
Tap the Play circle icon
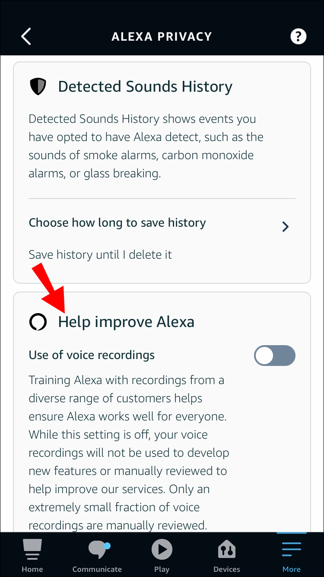(162, 550)
